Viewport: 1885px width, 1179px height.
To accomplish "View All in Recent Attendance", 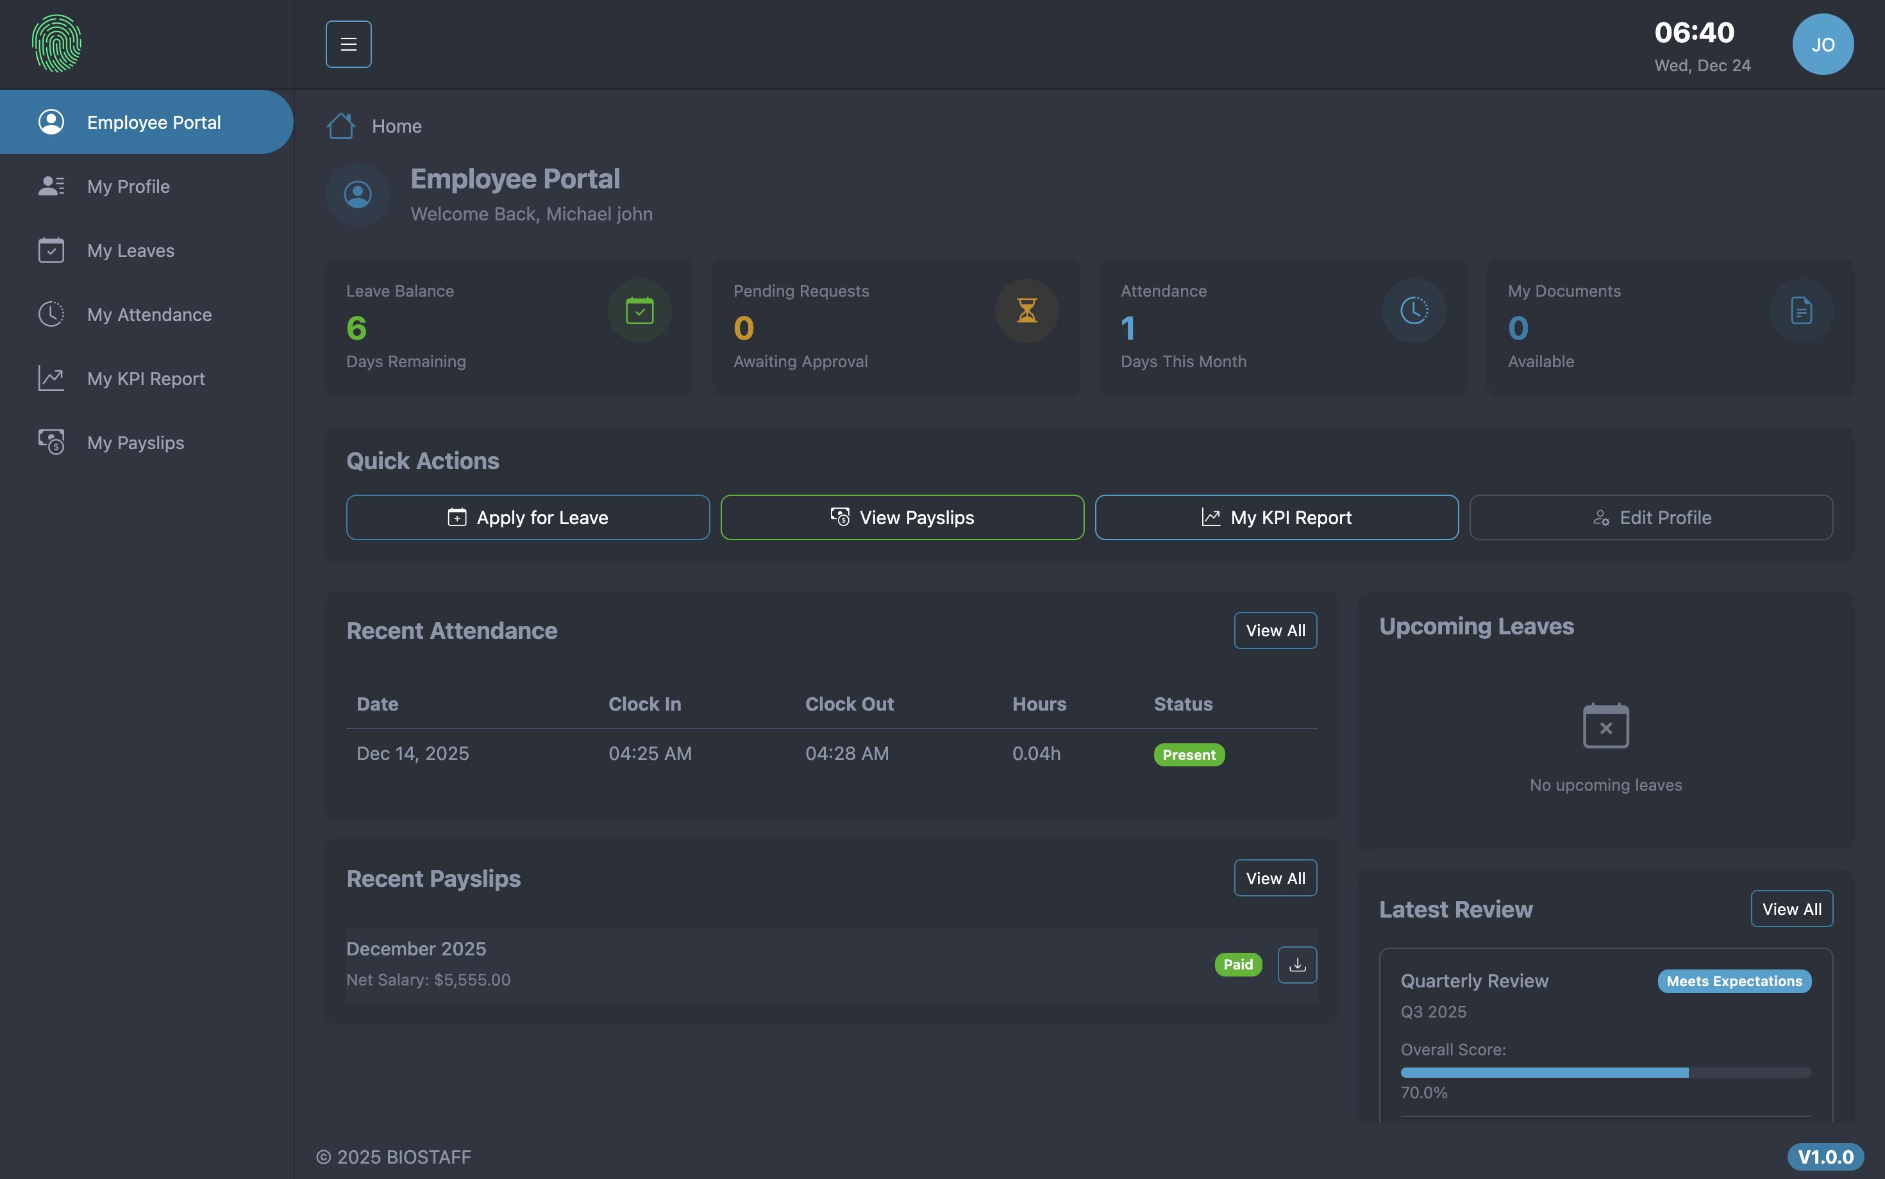I will coord(1275,630).
